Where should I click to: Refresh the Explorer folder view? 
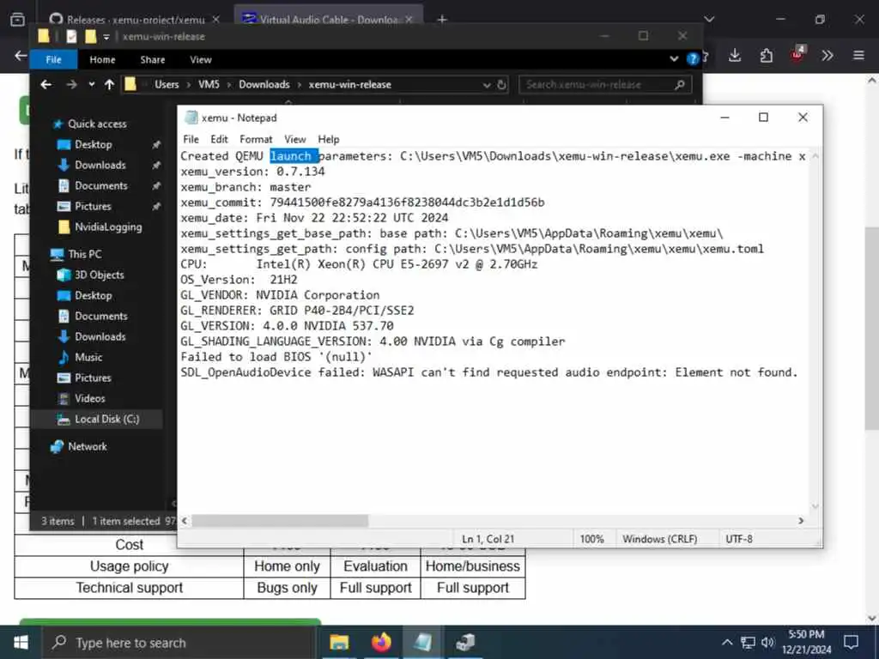pyautogui.click(x=501, y=85)
